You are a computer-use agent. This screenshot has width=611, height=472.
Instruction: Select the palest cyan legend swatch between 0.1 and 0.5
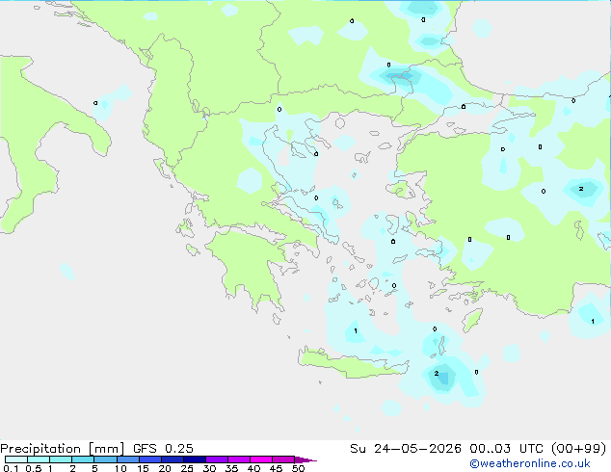coord(16,459)
